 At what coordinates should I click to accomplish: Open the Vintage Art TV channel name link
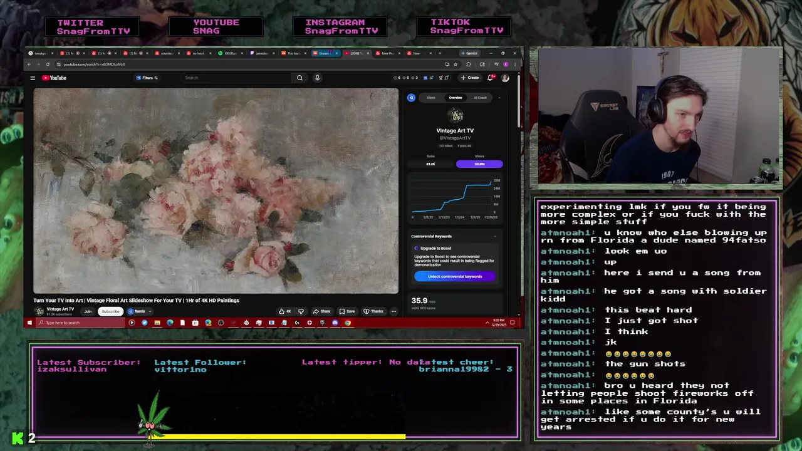pyautogui.click(x=60, y=309)
